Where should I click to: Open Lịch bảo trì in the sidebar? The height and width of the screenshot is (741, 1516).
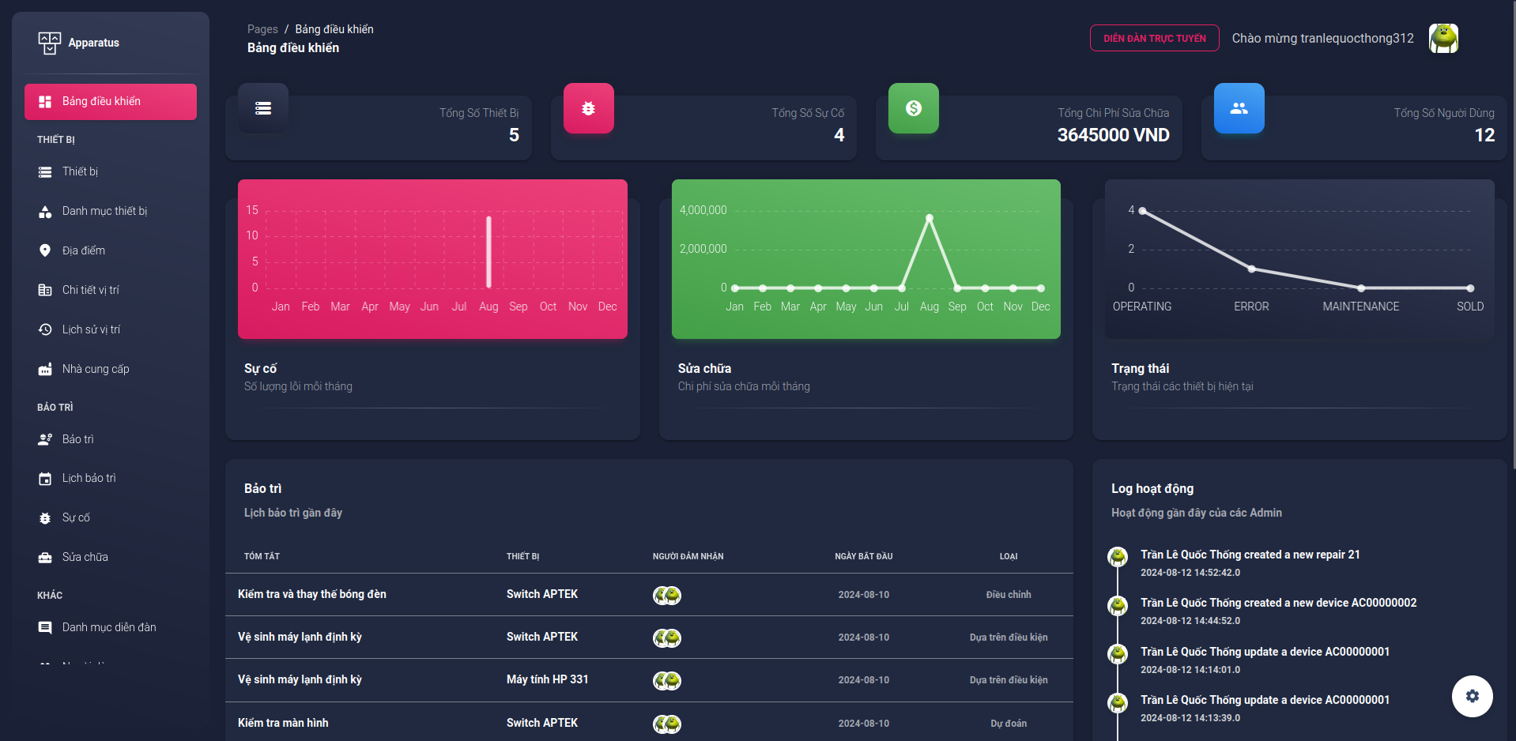click(89, 478)
